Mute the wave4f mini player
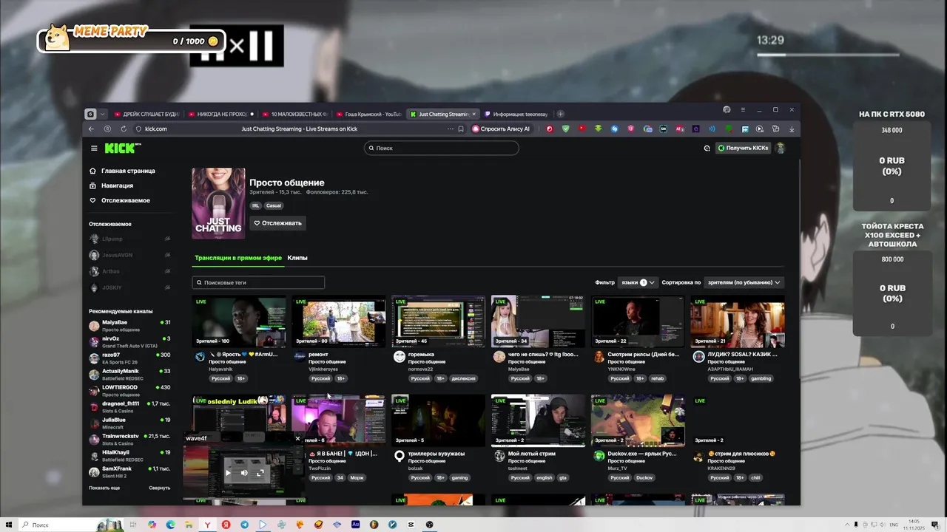Viewport: 947px width, 532px height. (x=244, y=473)
